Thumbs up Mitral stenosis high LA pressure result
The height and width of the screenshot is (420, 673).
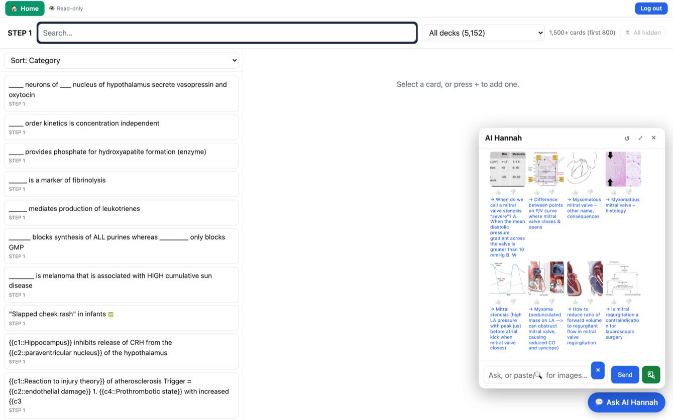[x=498, y=302]
